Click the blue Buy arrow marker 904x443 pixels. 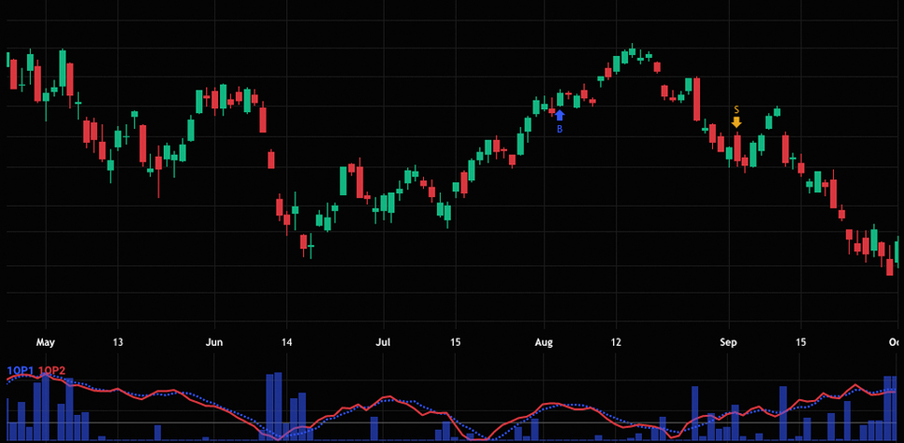coord(560,115)
